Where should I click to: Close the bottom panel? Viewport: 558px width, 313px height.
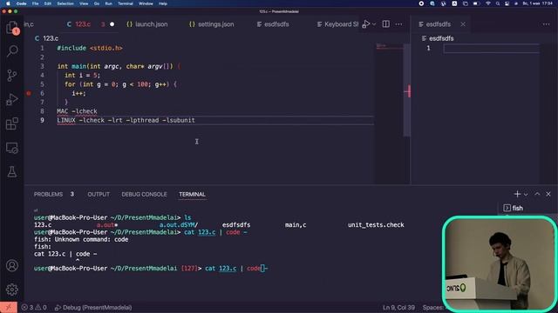click(548, 194)
